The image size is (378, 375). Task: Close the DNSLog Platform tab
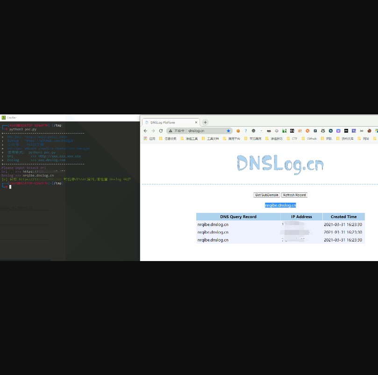(x=196, y=122)
